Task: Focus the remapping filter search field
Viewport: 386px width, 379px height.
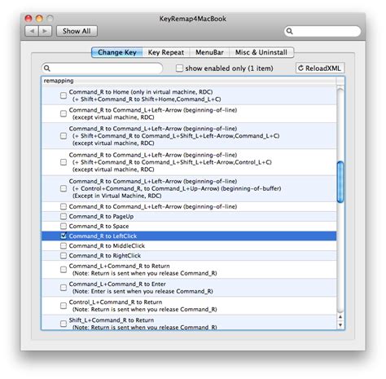Action: tap(102, 68)
